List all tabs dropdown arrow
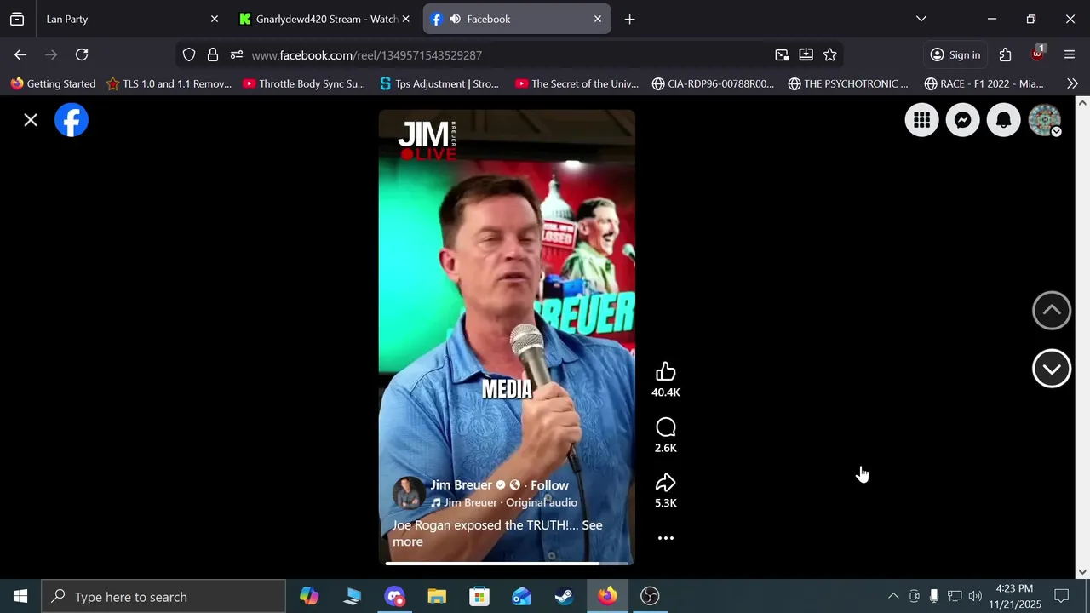The width and height of the screenshot is (1090, 613). pyautogui.click(x=921, y=19)
